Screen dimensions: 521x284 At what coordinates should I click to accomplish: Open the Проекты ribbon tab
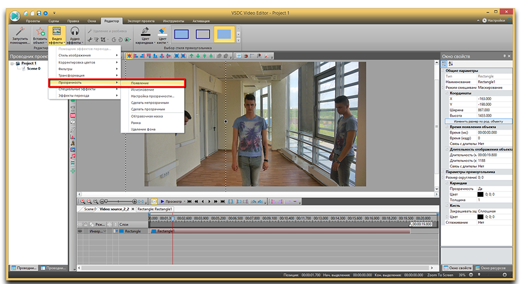33,21
